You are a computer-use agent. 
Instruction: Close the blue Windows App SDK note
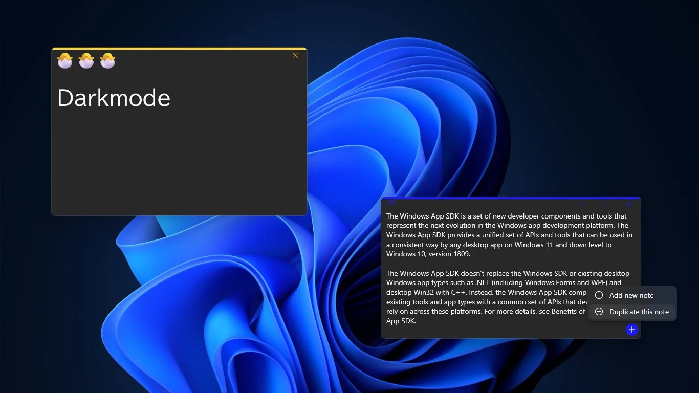(629, 204)
